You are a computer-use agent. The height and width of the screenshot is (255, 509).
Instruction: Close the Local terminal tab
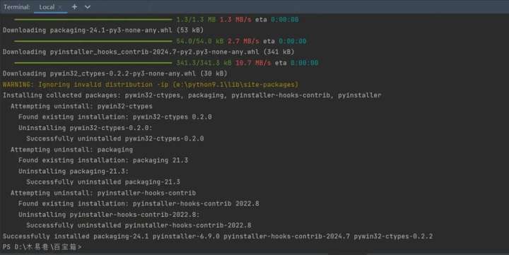click(x=60, y=7)
